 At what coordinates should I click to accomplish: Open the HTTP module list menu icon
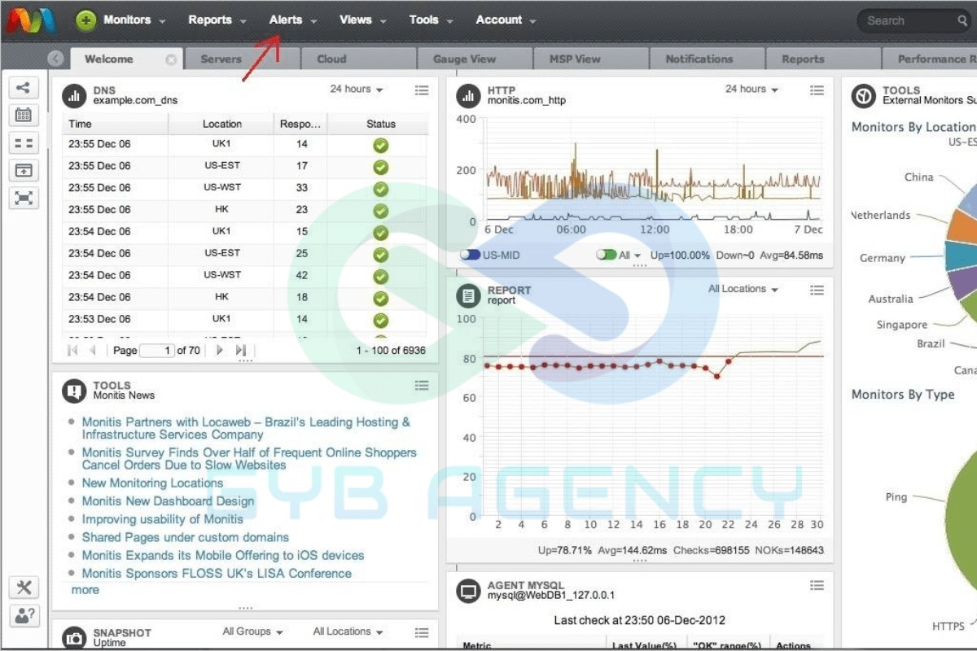817,90
